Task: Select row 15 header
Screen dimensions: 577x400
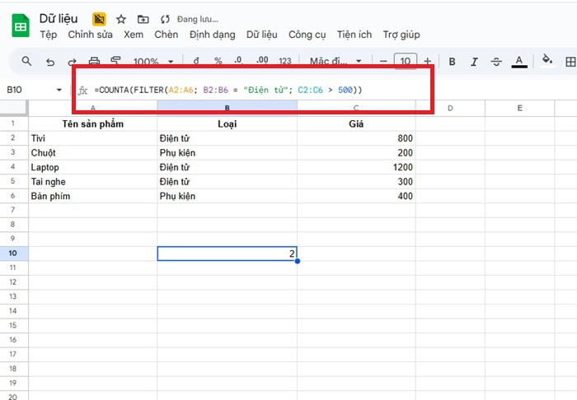Action: (x=13, y=325)
